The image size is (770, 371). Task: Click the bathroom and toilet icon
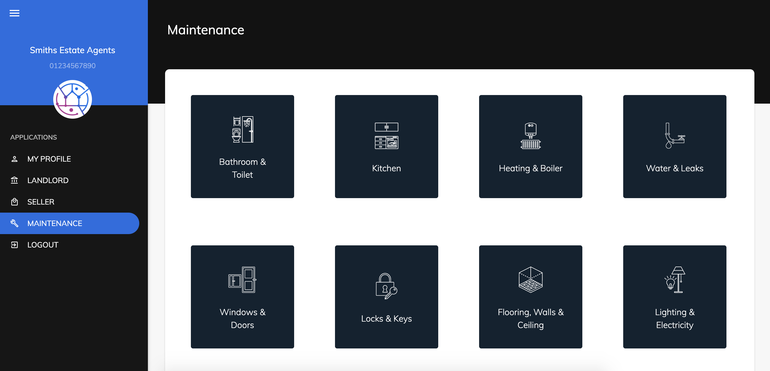(243, 129)
